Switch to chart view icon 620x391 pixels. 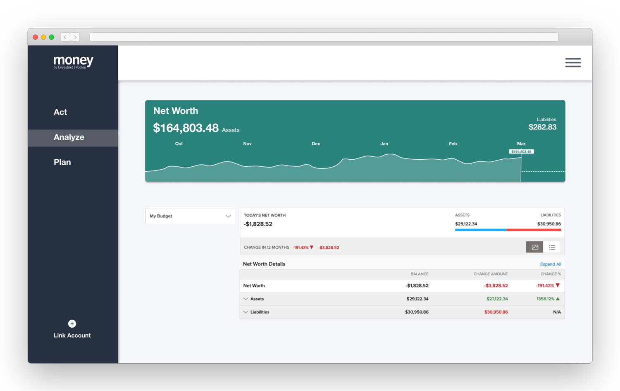[534, 247]
